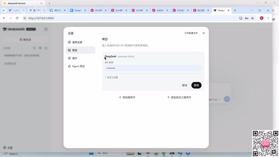Image resolution: width=279 pixels, height=157 pixels.
Task: Open the VS Code taskbar icon
Action: point(180,153)
